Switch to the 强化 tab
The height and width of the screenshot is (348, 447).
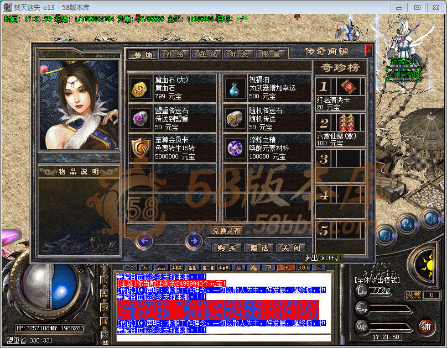pyautogui.click(x=207, y=54)
